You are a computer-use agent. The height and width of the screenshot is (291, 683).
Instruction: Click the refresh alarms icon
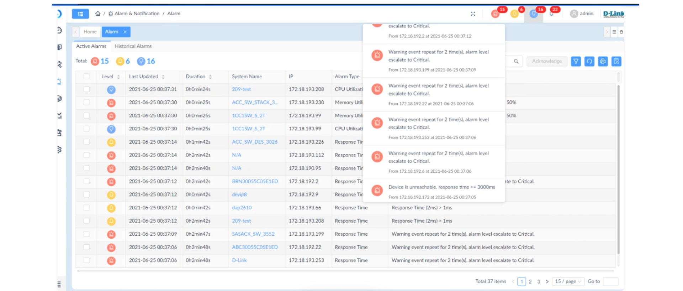pyautogui.click(x=589, y=61)
